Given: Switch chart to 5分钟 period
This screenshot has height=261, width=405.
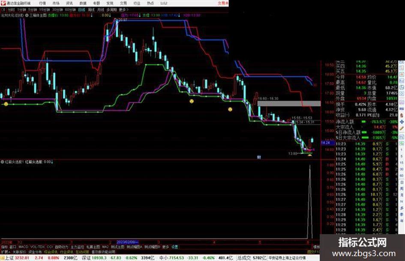Looking at the screenshot, I should [x=33, y=9].
